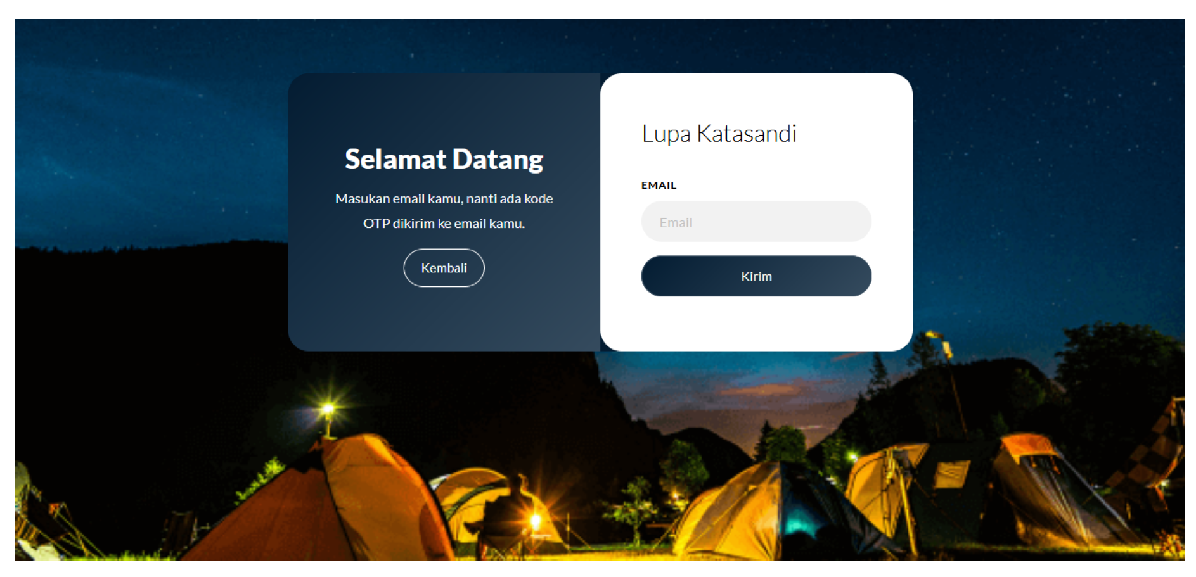Image resolution: width=1196 pixels, height=577 pixels.
Task: Click the Selamat Datang heading
Action: [444, 160]
